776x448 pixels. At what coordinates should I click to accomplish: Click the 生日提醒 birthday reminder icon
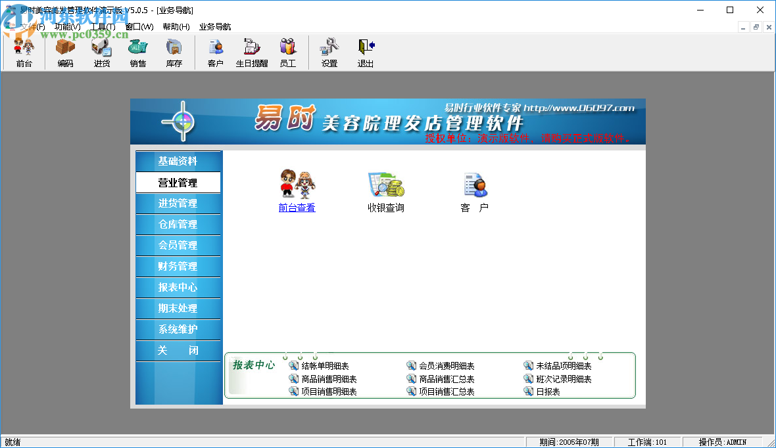pos(251,53)
